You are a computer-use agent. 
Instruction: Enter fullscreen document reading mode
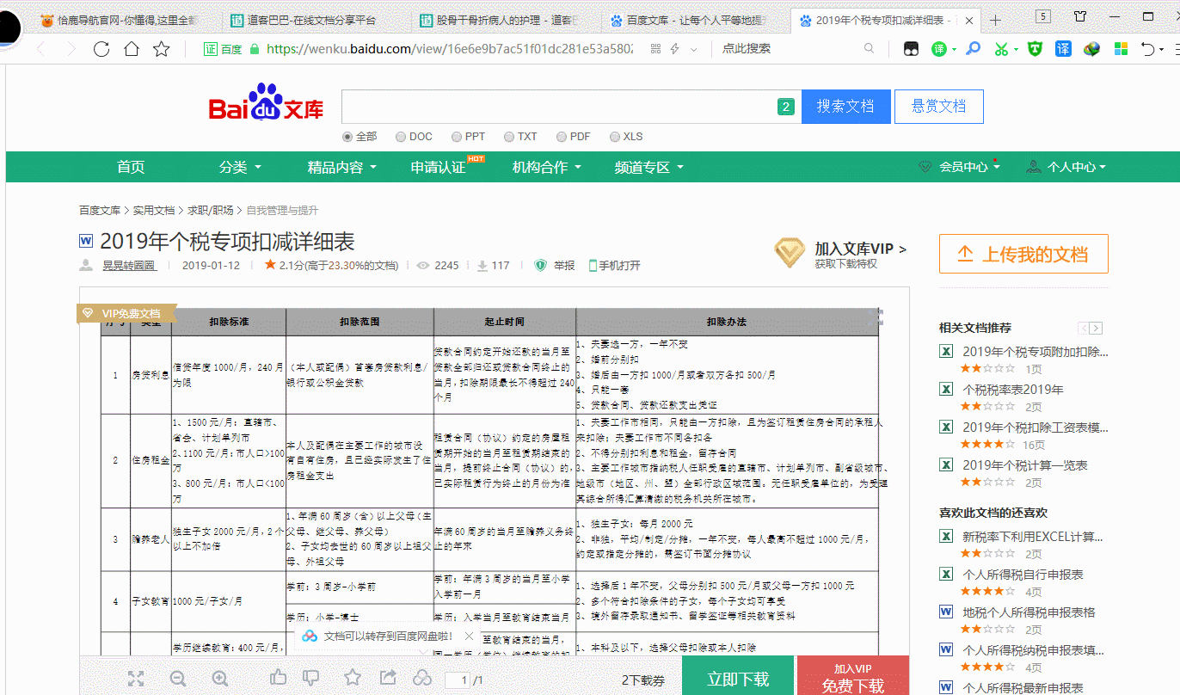pos(136,678)
